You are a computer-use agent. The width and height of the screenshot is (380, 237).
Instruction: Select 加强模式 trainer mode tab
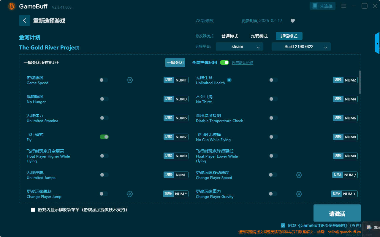coord(259,36)
